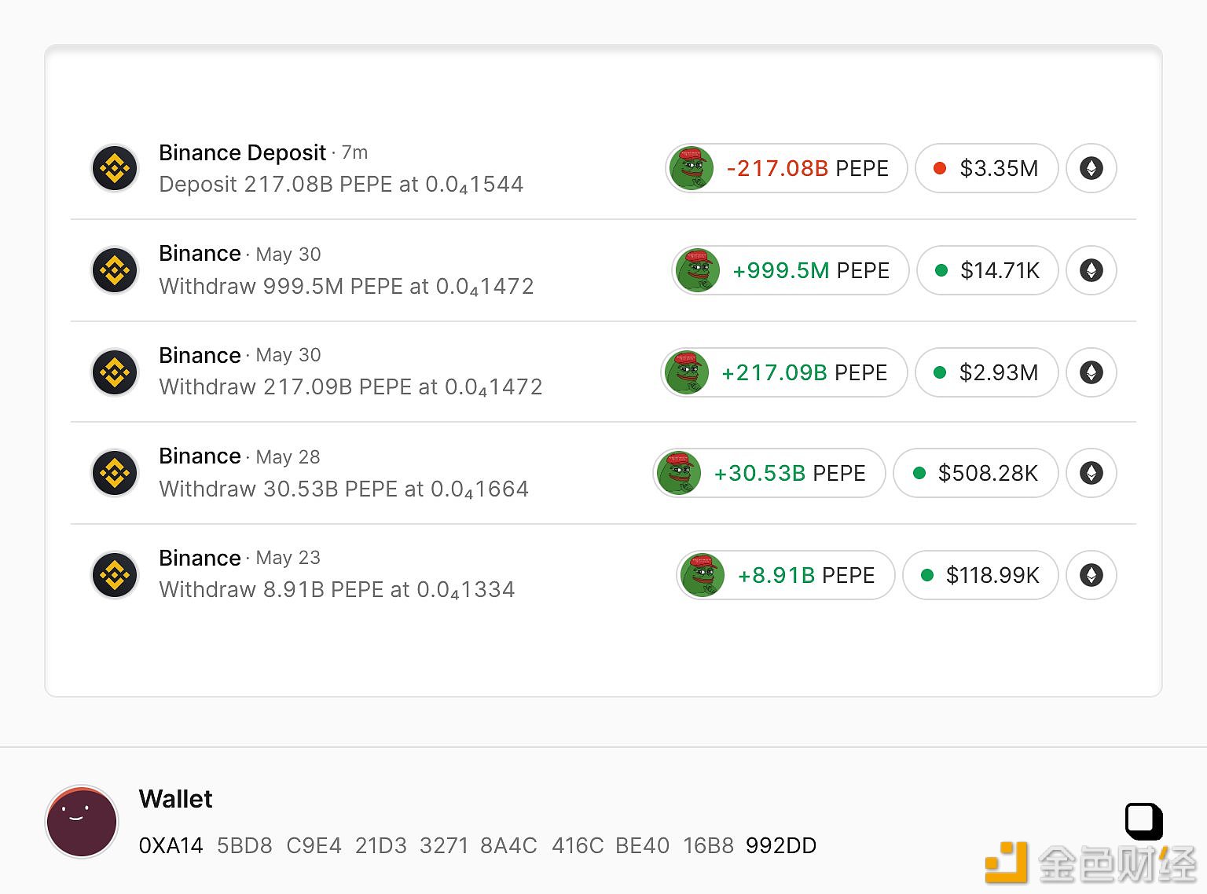Click the 'May 28' date label

pyautogui.click(x=288, y=457)
